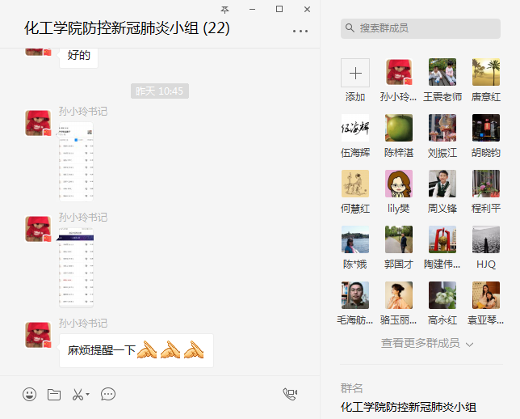
Task: Select the screenshot scissors tool
Action: (x=78, y=395)
